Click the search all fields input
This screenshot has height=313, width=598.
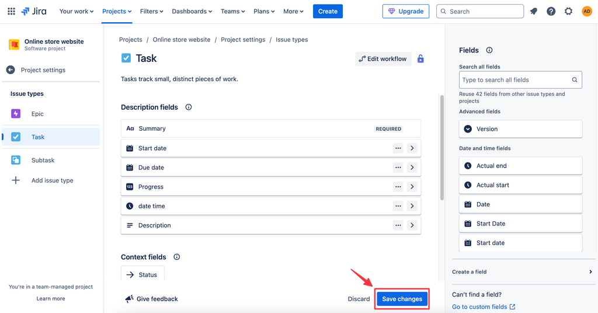(514, 80)
